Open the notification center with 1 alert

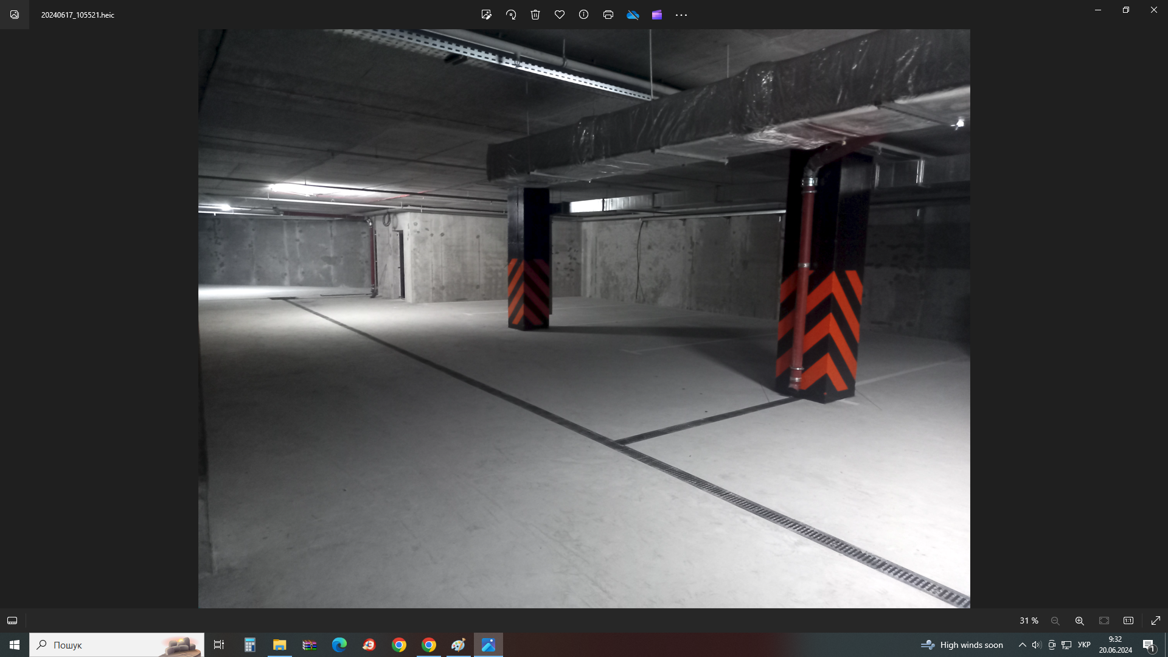click(x=1149, y=645)
